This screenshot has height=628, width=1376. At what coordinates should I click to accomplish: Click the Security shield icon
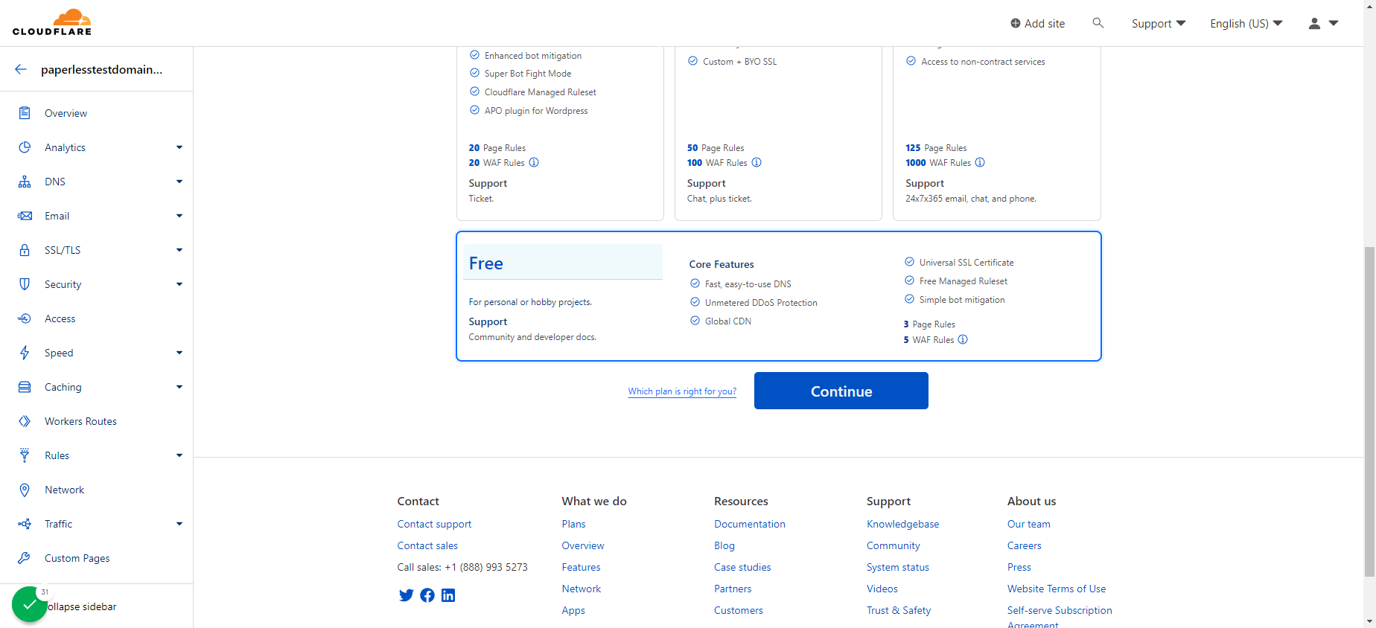tap(25, 284)
